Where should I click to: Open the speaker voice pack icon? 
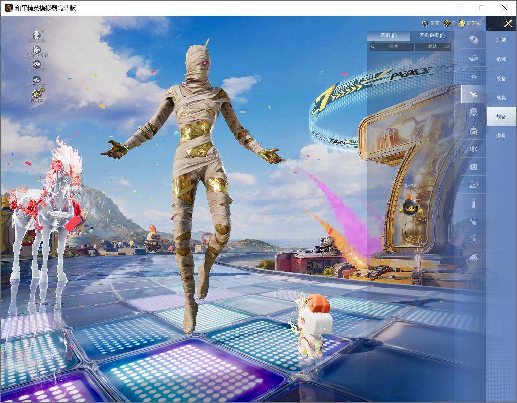tap(473, 149)
